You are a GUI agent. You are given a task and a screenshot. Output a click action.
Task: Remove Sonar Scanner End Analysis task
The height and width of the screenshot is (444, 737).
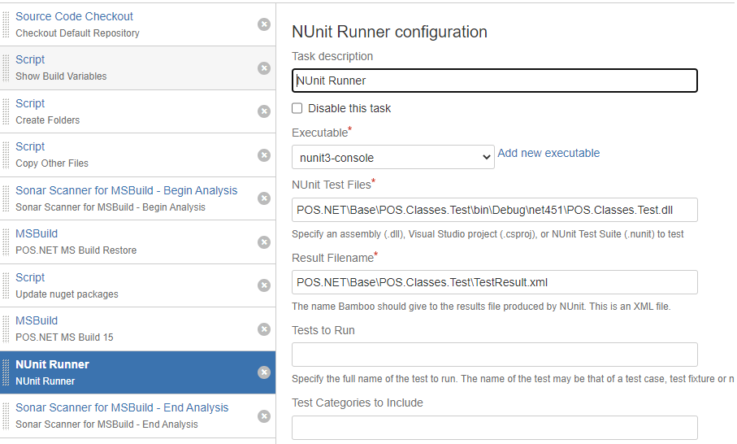[x=264, y=416]
